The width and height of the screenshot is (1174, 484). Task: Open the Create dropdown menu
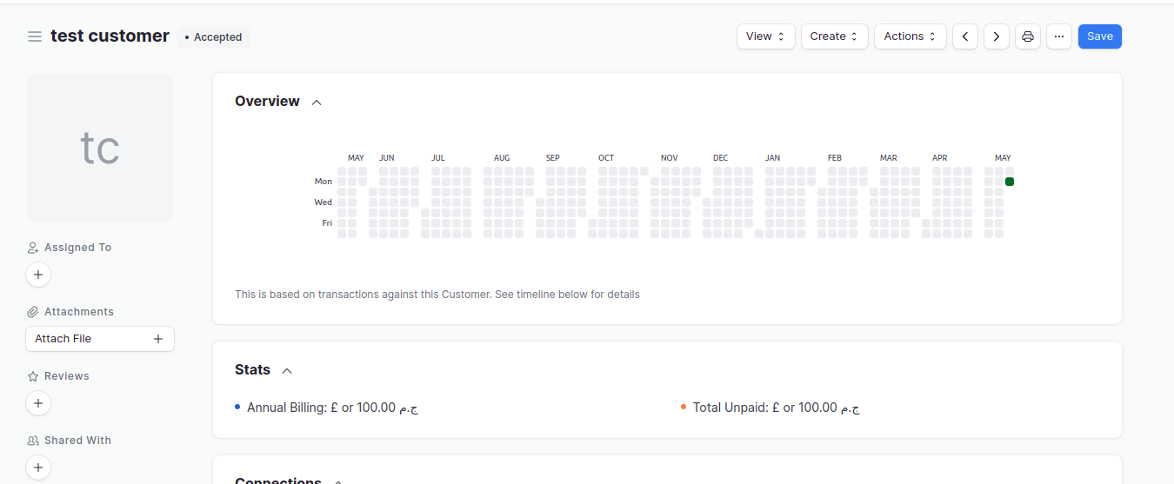(834, 36)
